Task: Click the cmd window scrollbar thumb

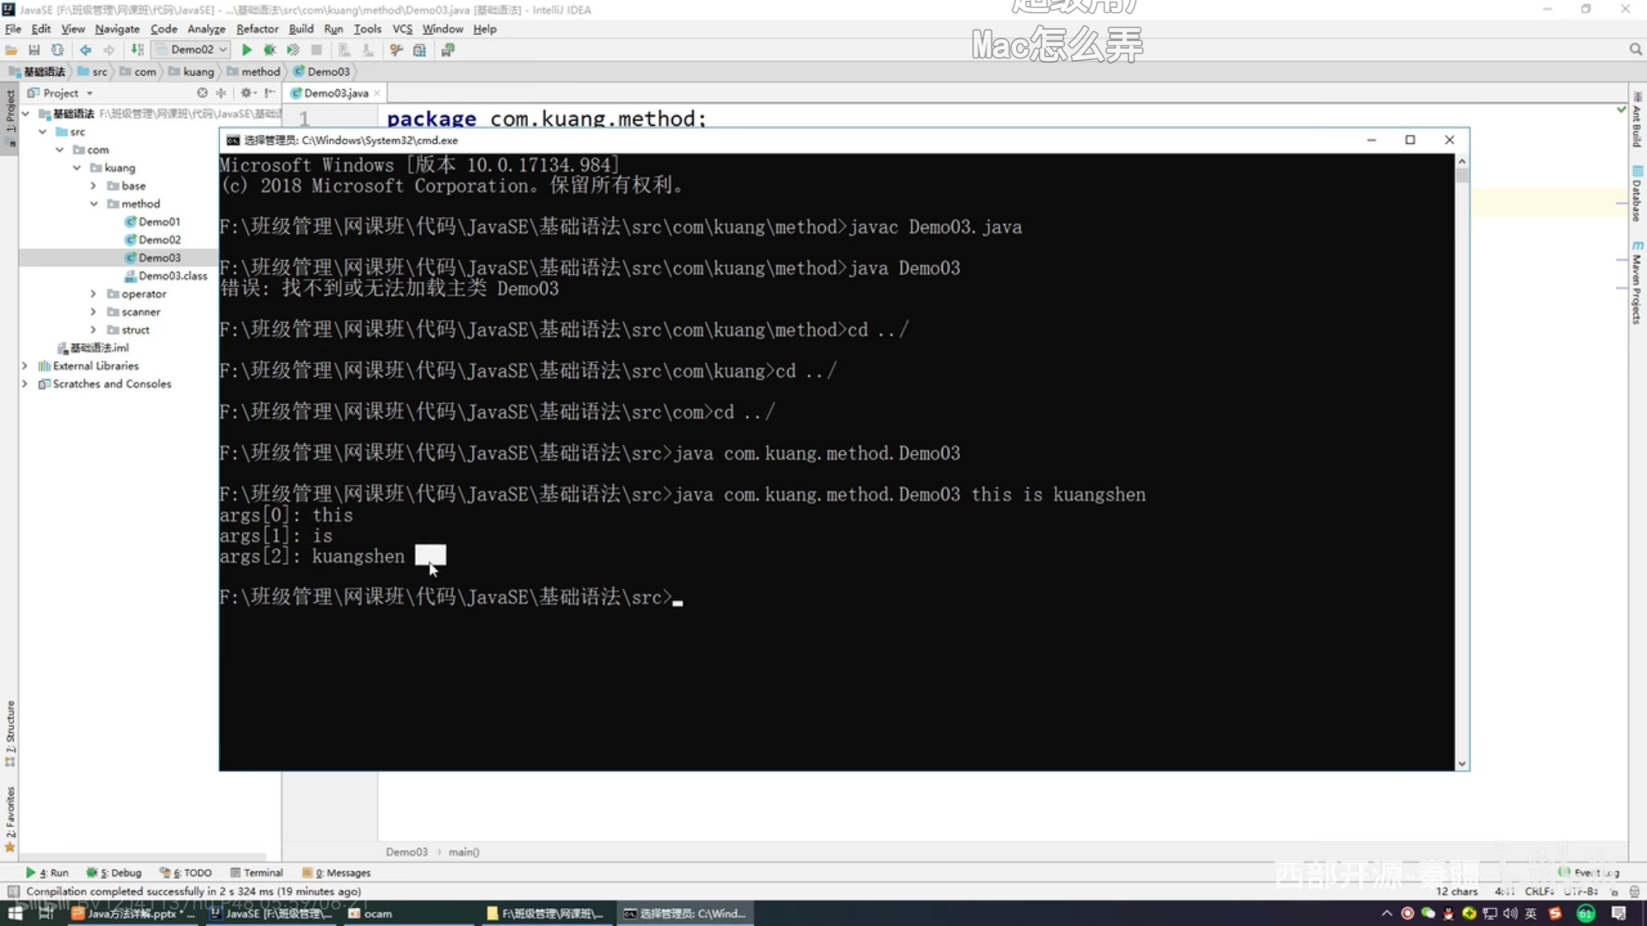Action: [x=1463, y=174]
